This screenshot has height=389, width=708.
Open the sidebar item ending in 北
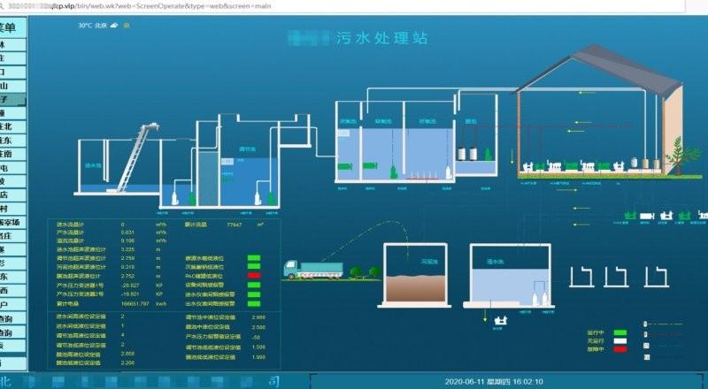point(13,126)
